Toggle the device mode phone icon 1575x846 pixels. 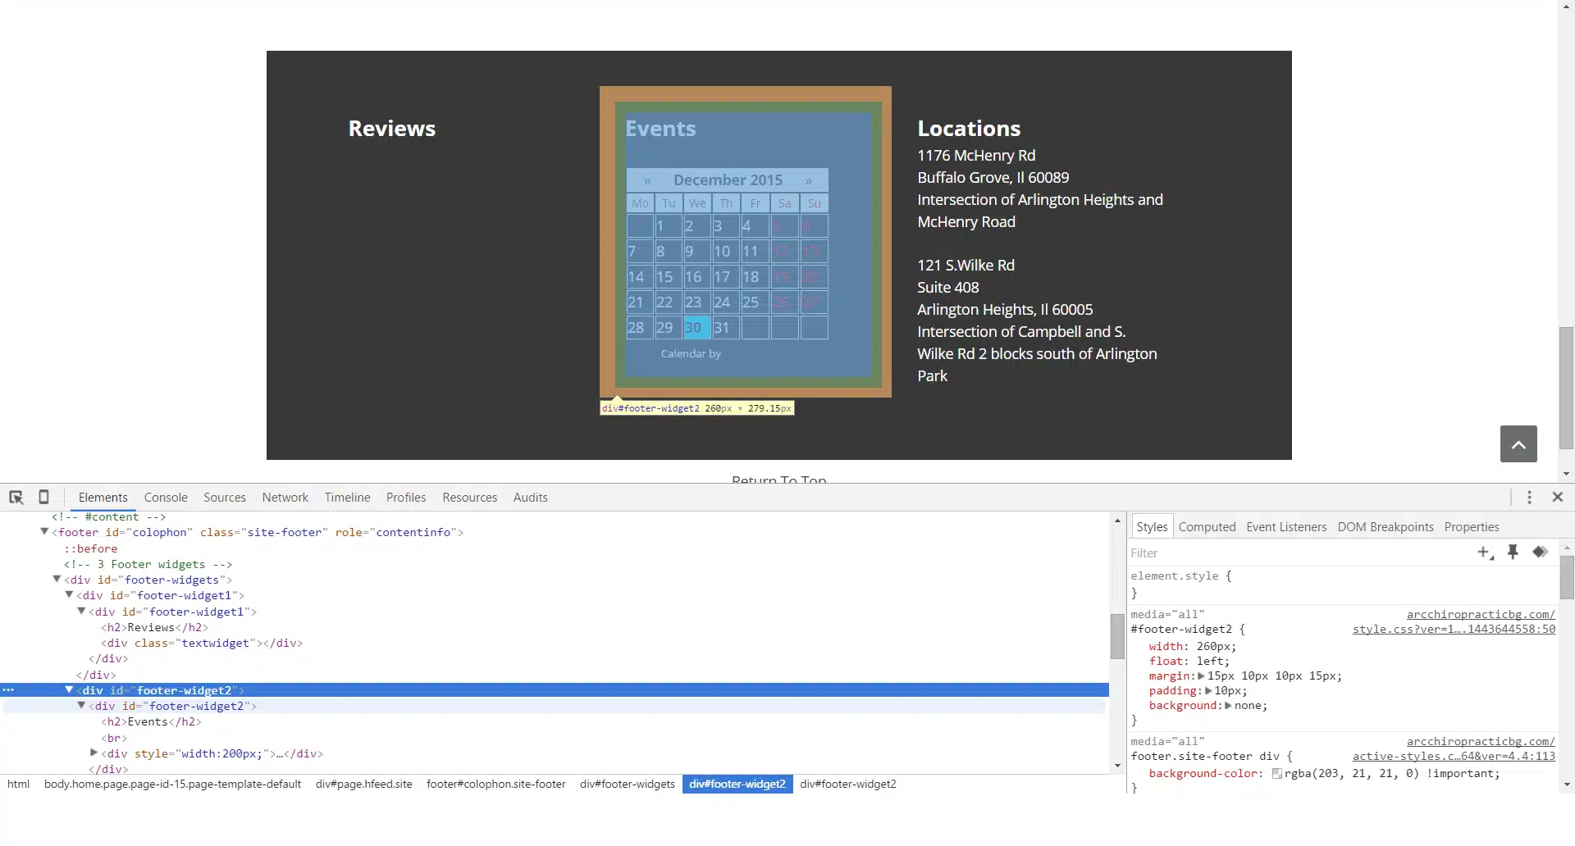click(x=44, y=498)
